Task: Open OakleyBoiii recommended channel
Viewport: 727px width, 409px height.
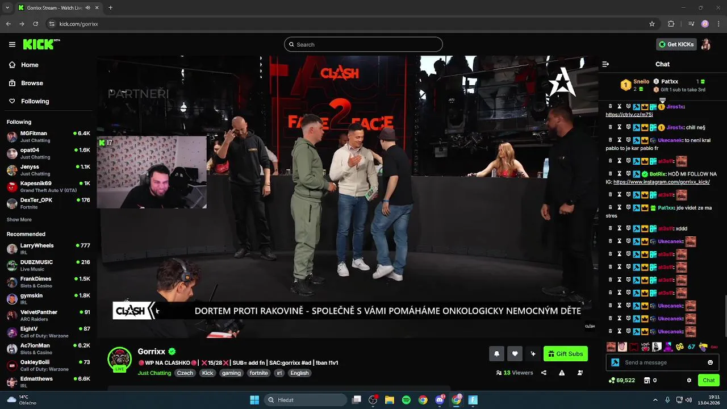Action: (48, 365)
